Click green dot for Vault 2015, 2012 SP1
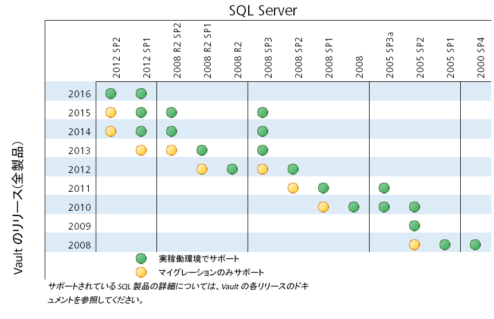This screenshot has height=319, width=494. (x=141, y=112)
